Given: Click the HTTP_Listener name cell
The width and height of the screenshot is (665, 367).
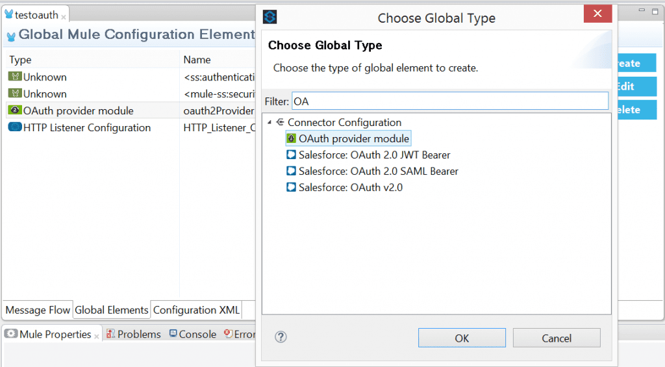Looking at the screenshot, I should click(x=219, y=128).
